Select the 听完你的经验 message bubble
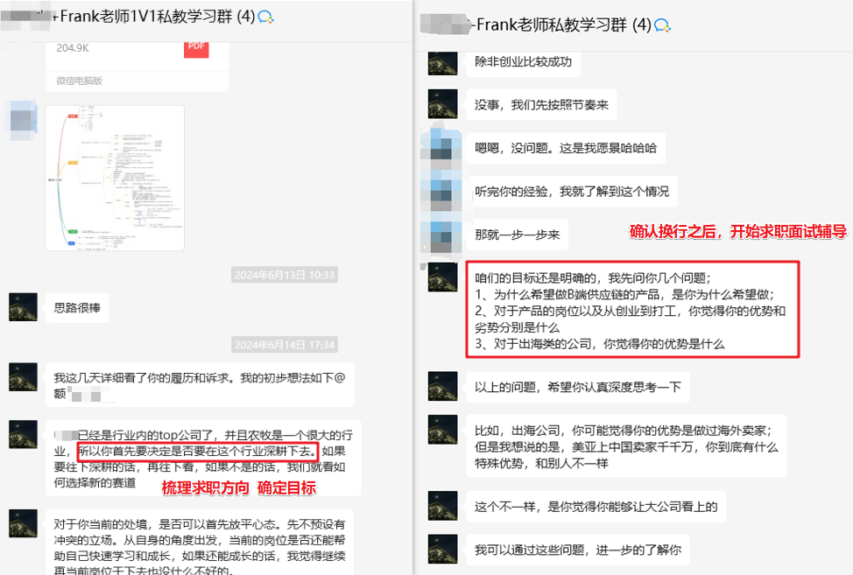Screen dimensions: 853x575 tap(572, 192)
